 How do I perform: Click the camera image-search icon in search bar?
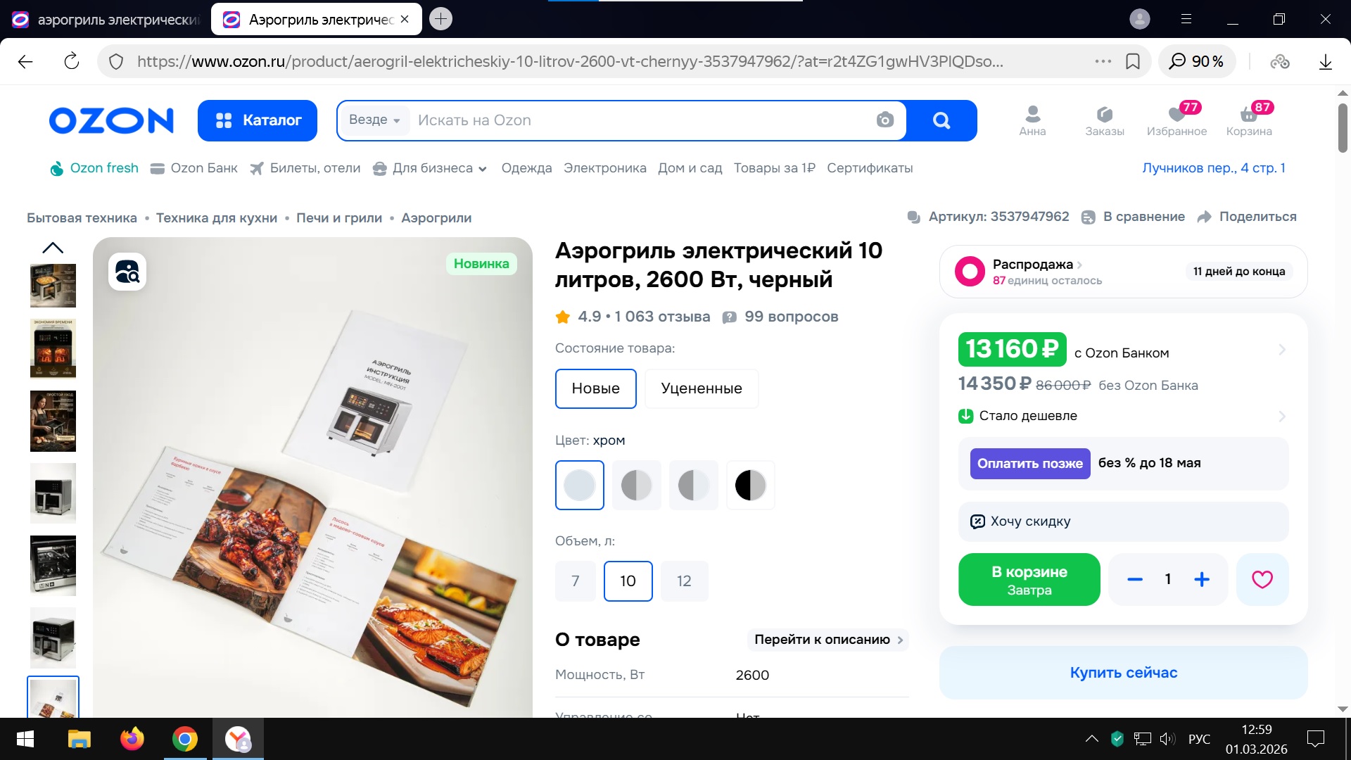point(884,120)
